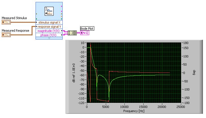
Task: Click the stimulus signal X input
Action: click(x=49, y=22)
